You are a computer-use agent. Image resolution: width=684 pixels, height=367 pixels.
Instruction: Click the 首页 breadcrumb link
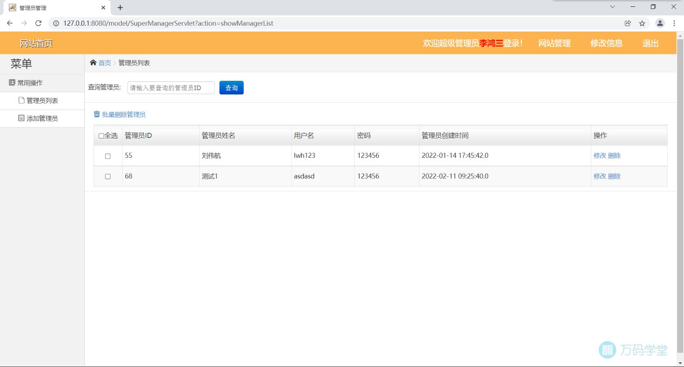tap(105, 63)
